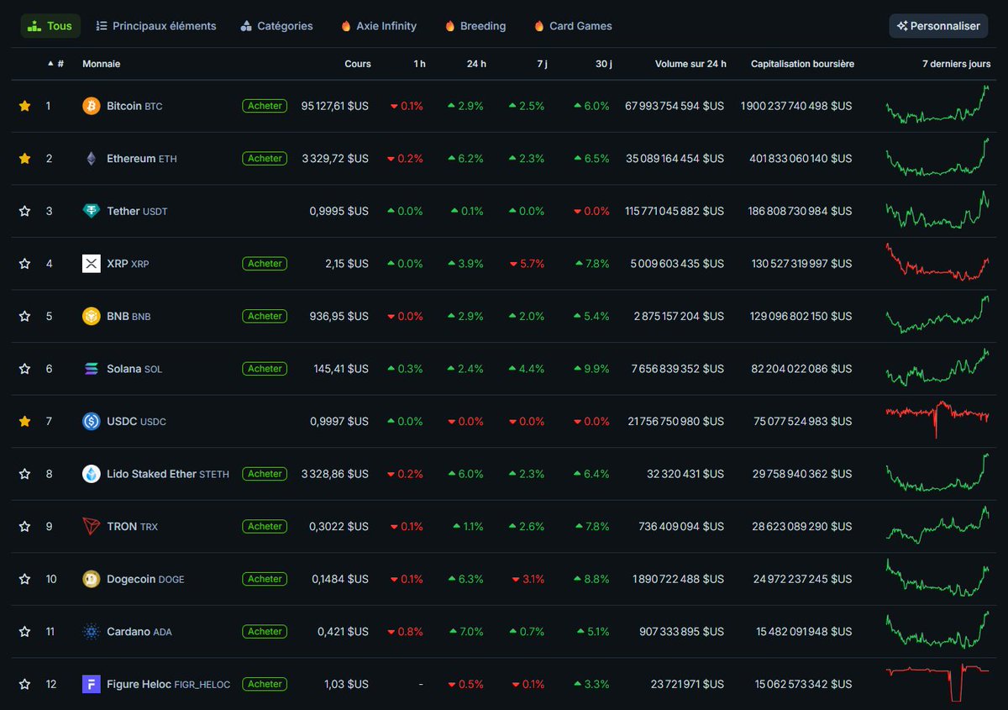Switch to the Breeding tab
Image resolution: width=1008 pixels, height=710 pixels.
point(475,26)
